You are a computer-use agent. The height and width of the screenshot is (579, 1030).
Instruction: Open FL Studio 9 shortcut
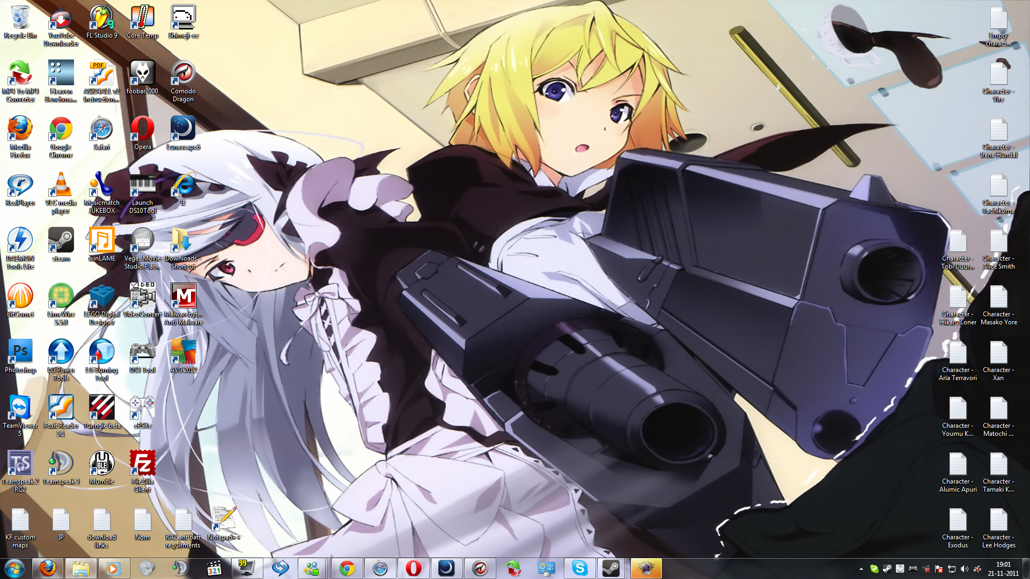[101, 22]
